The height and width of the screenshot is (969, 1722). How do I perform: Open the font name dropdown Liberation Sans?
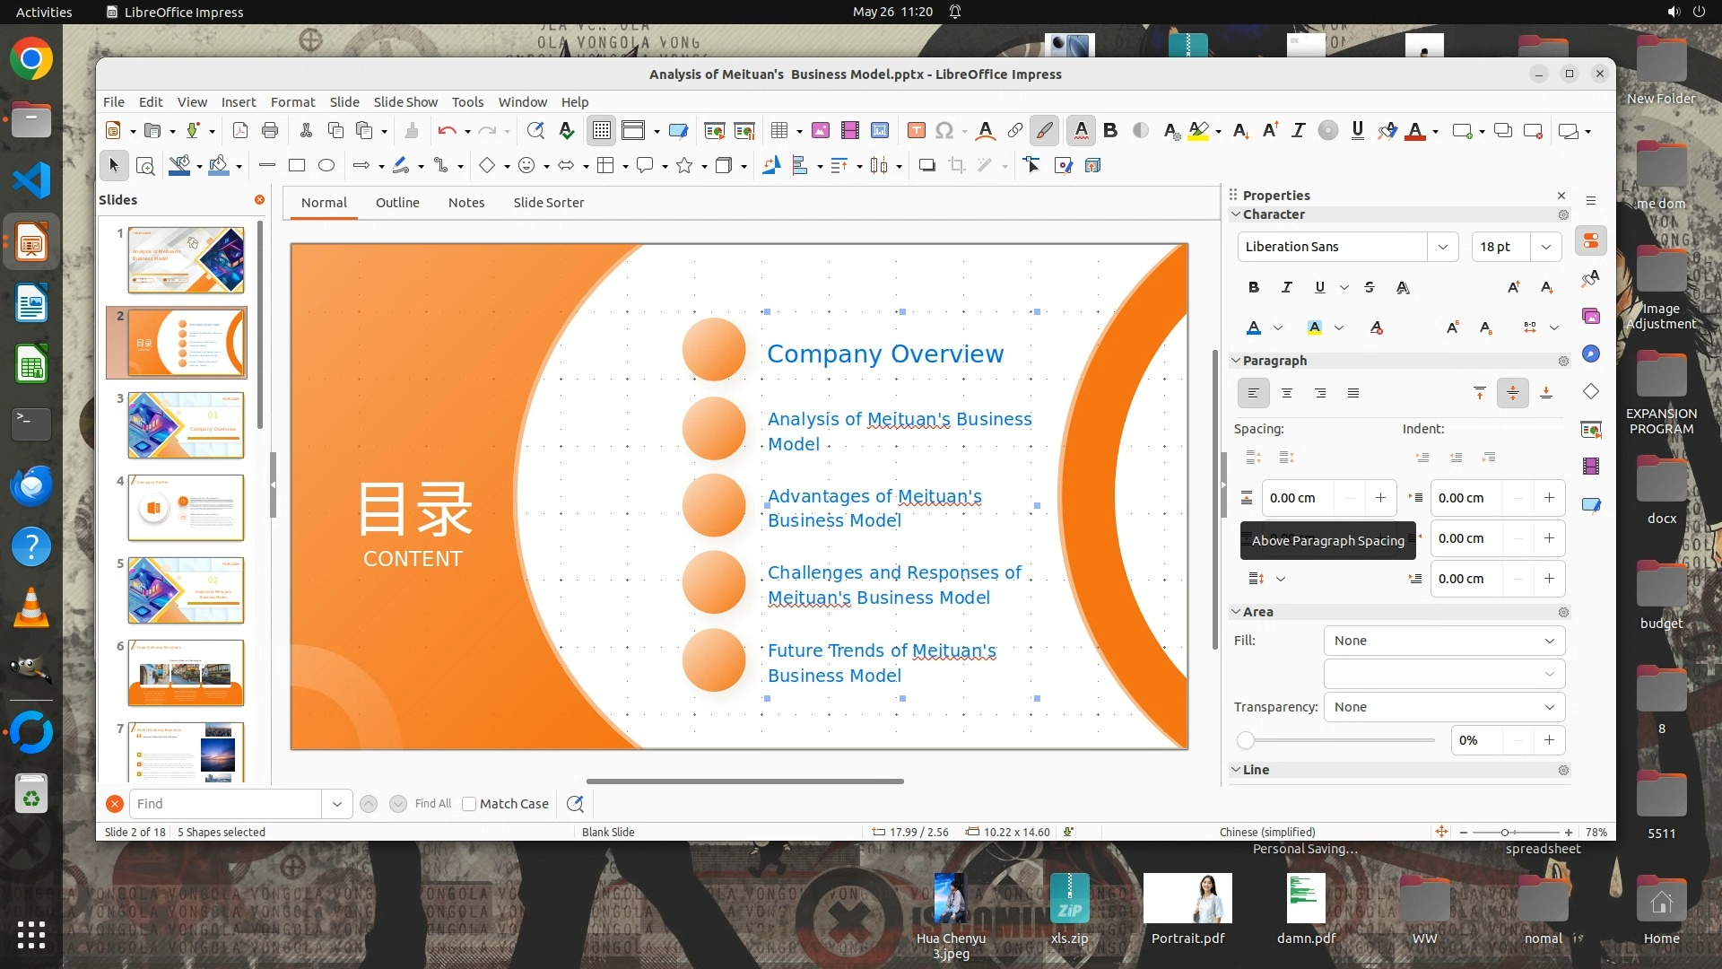1442,247
